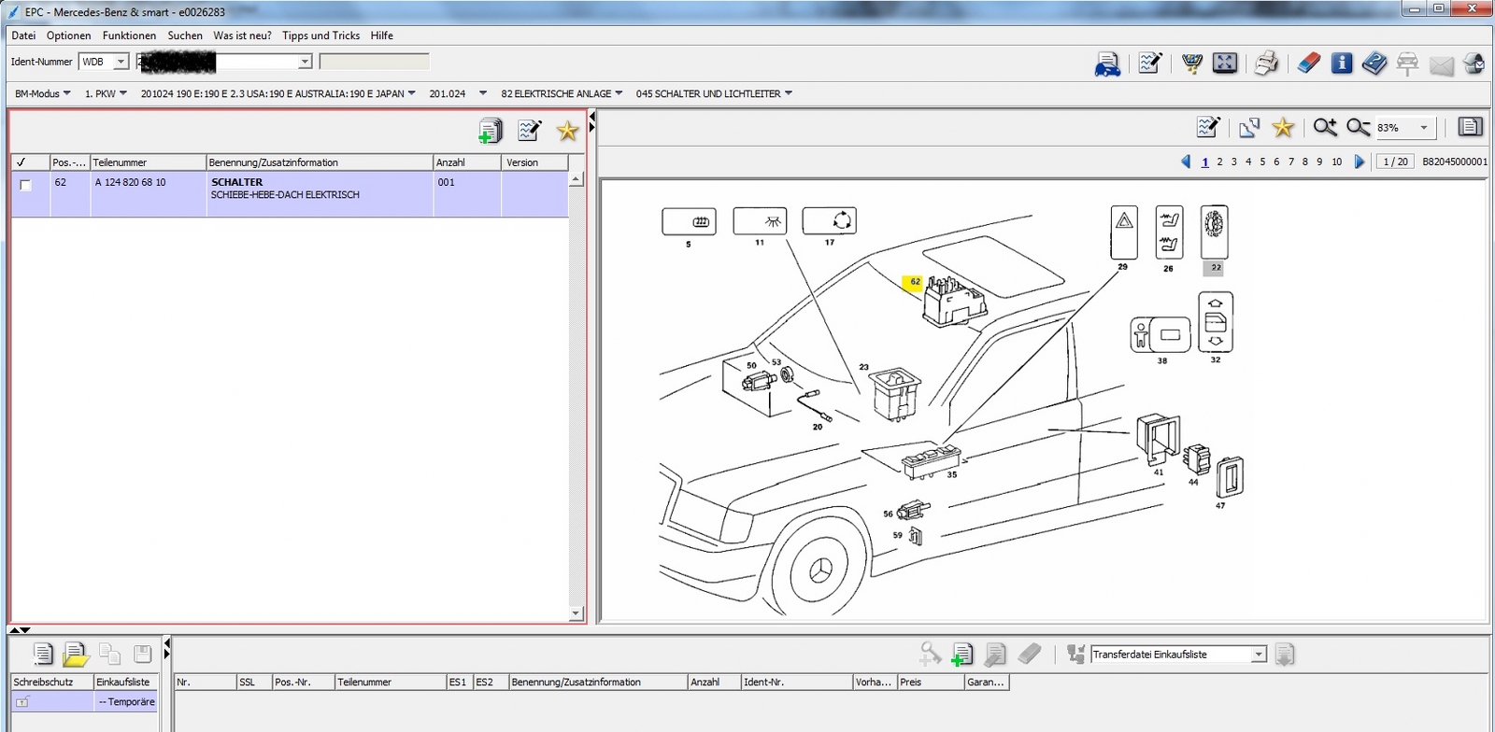Click highlighted position 62 in diagram
This screenshot has height=732, width=1495.
(x=915, y=282)
